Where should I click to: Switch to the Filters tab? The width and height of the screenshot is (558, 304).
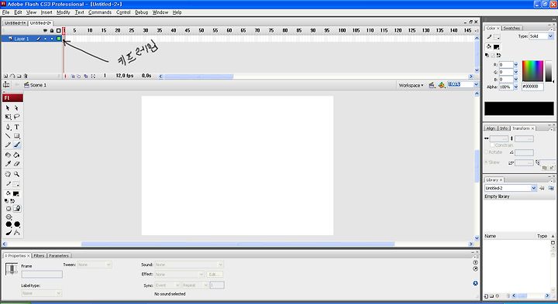pyautogui.click(x=39, y=256)
